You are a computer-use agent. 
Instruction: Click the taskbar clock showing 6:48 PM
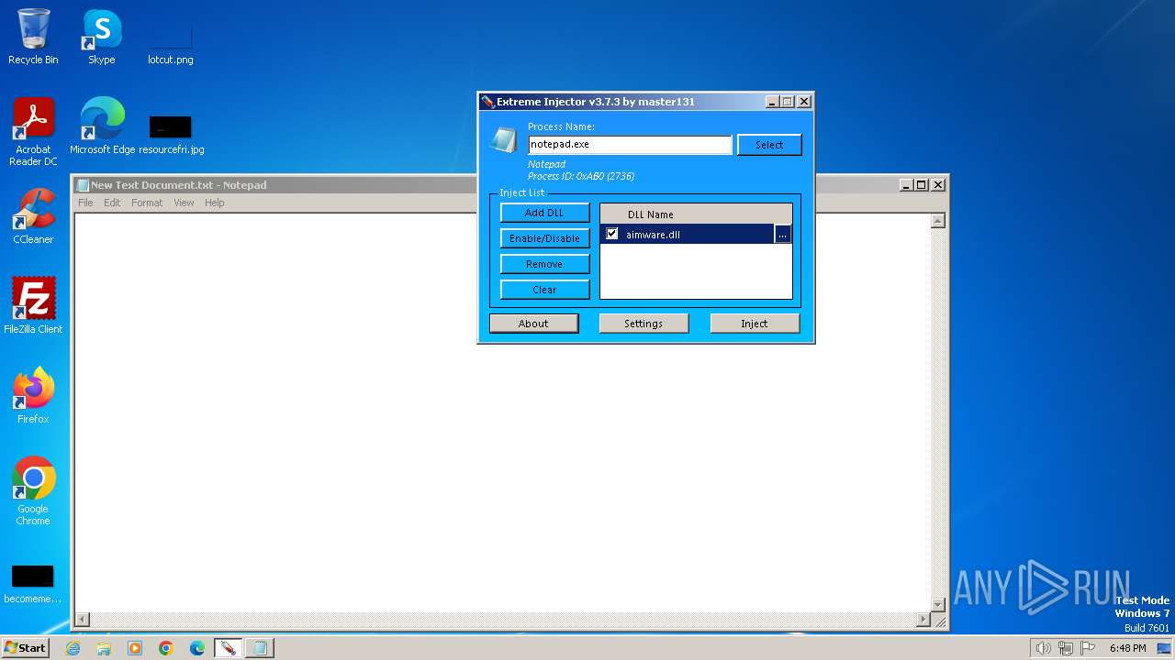coord(1127,648)
